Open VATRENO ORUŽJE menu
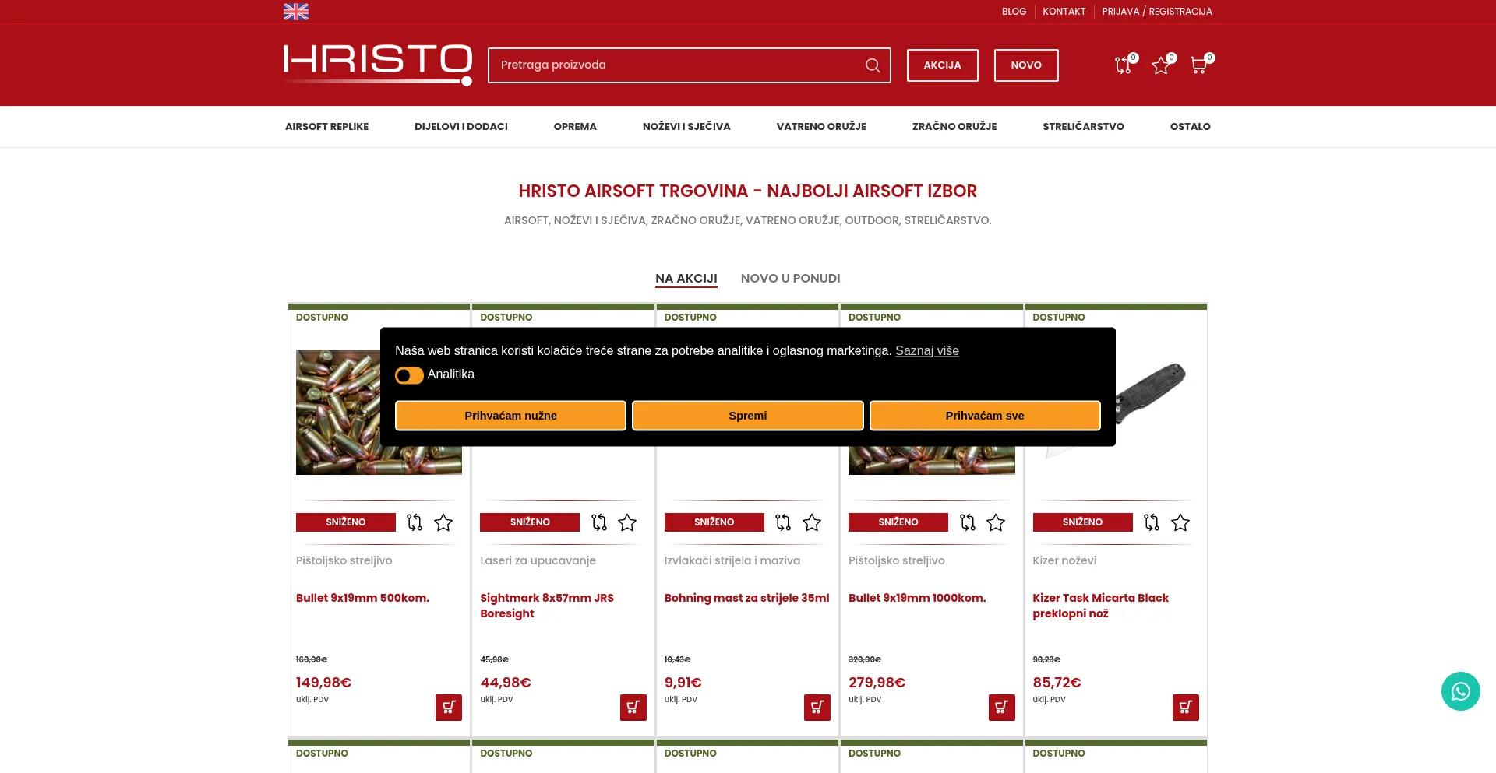The width and height of the screenshot is (1496, 773). [821, 127]
